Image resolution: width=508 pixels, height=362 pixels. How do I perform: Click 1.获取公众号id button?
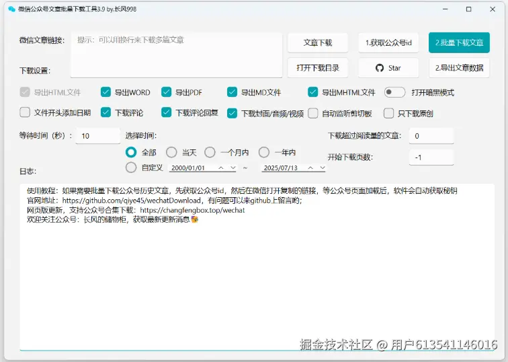pyautogui.click(x=388, y=43)
